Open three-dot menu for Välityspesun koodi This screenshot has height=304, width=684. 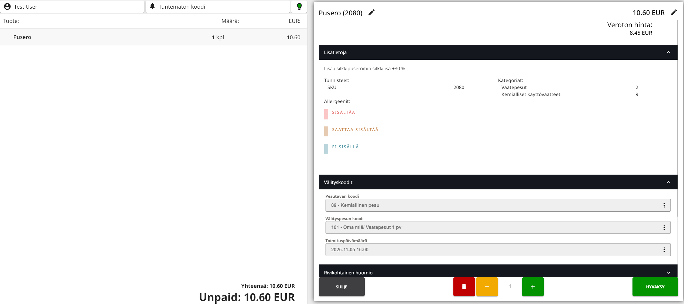pyautogui.click(x=664, y=228)
